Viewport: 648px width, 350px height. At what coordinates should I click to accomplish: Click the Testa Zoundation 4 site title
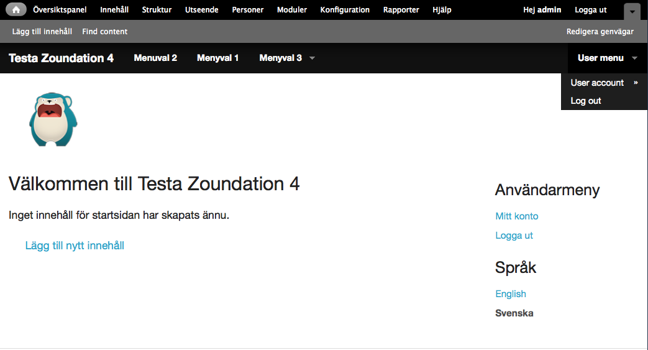[61, 58]
